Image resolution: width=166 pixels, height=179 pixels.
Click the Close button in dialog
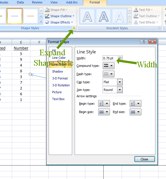click(145, 159)
